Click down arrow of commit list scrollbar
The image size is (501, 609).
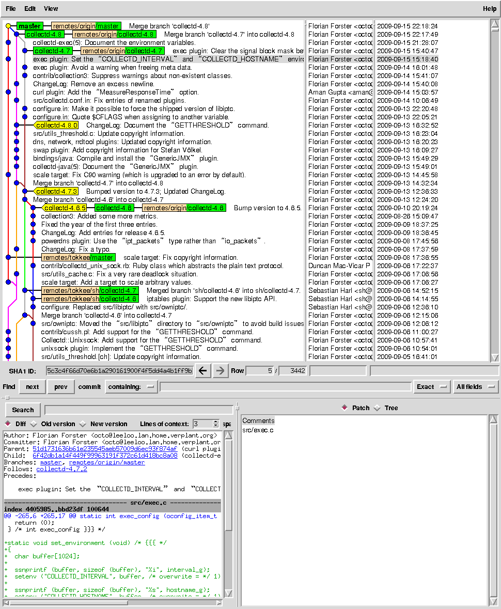click(x=495, y=357)
